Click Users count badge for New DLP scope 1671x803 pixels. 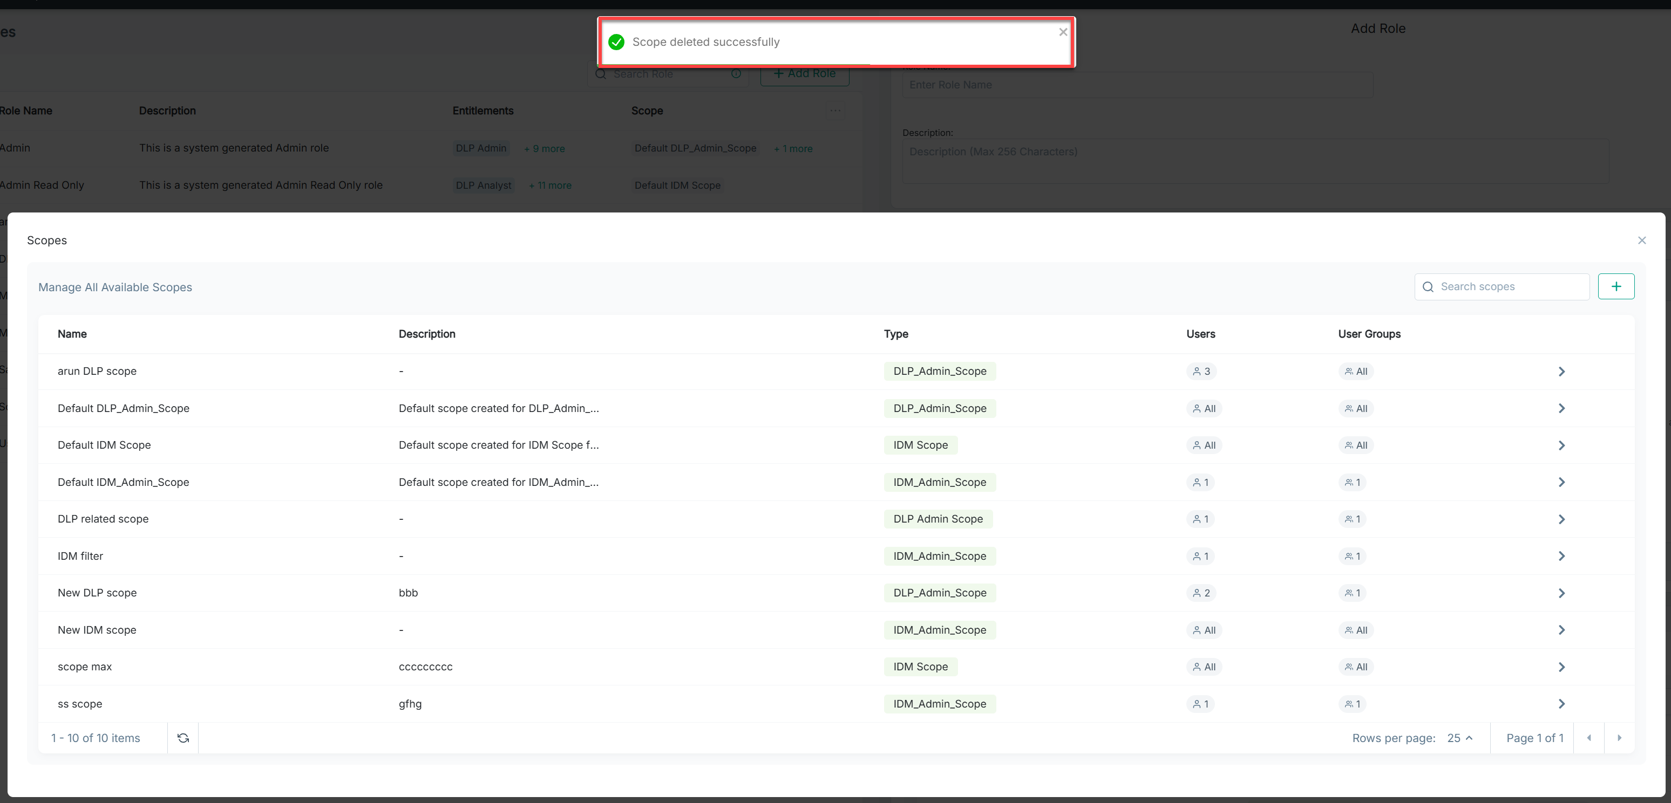coord(1201,593)
